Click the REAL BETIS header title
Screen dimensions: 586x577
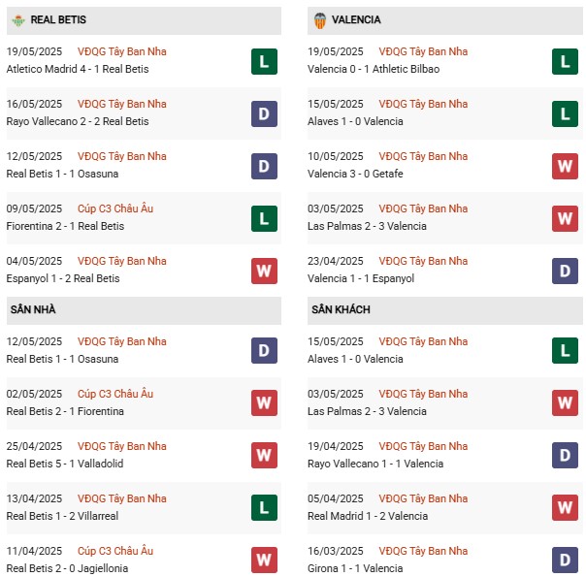pyautogui.click(x=58, y=19)
